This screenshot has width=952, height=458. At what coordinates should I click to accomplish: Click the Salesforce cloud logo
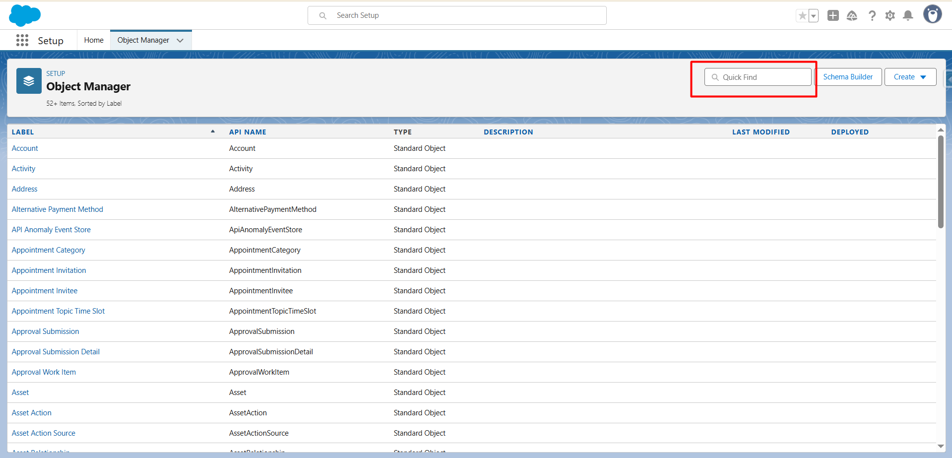(x=25, y=15)
